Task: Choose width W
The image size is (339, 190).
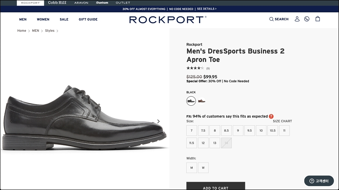Action: coord(203,168)
